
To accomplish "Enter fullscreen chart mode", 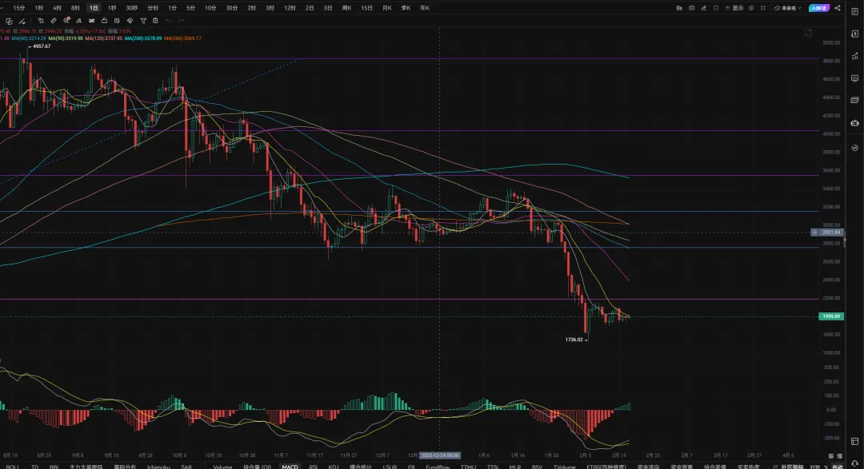I will 763,8.
